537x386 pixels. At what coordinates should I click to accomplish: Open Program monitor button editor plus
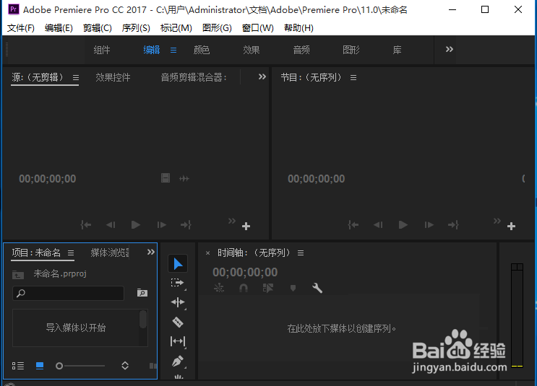click(511, 226)
